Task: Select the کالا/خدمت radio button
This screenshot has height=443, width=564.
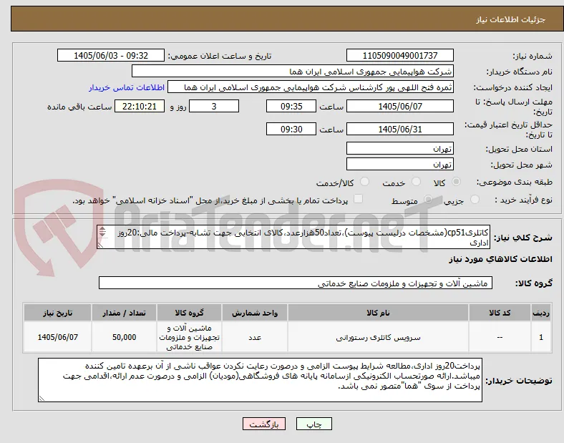Action: pyautogui.click(x=365, y=182)
